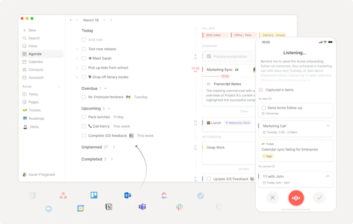Click the Asana integration icon
Image resolution: width=353 pixels, height=224 pixels.
[x=63, y=195]
